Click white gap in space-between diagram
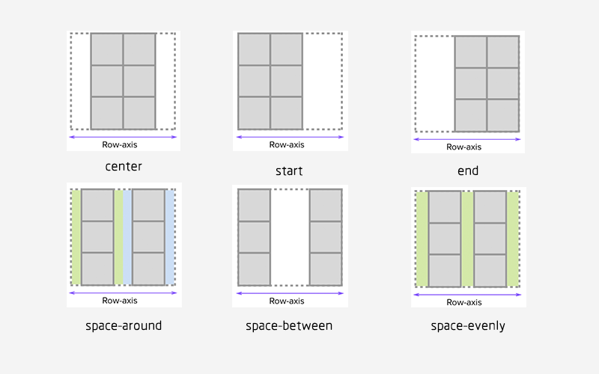Image resolution: width=599 pixels, height=374 pixels. point(290,237)
